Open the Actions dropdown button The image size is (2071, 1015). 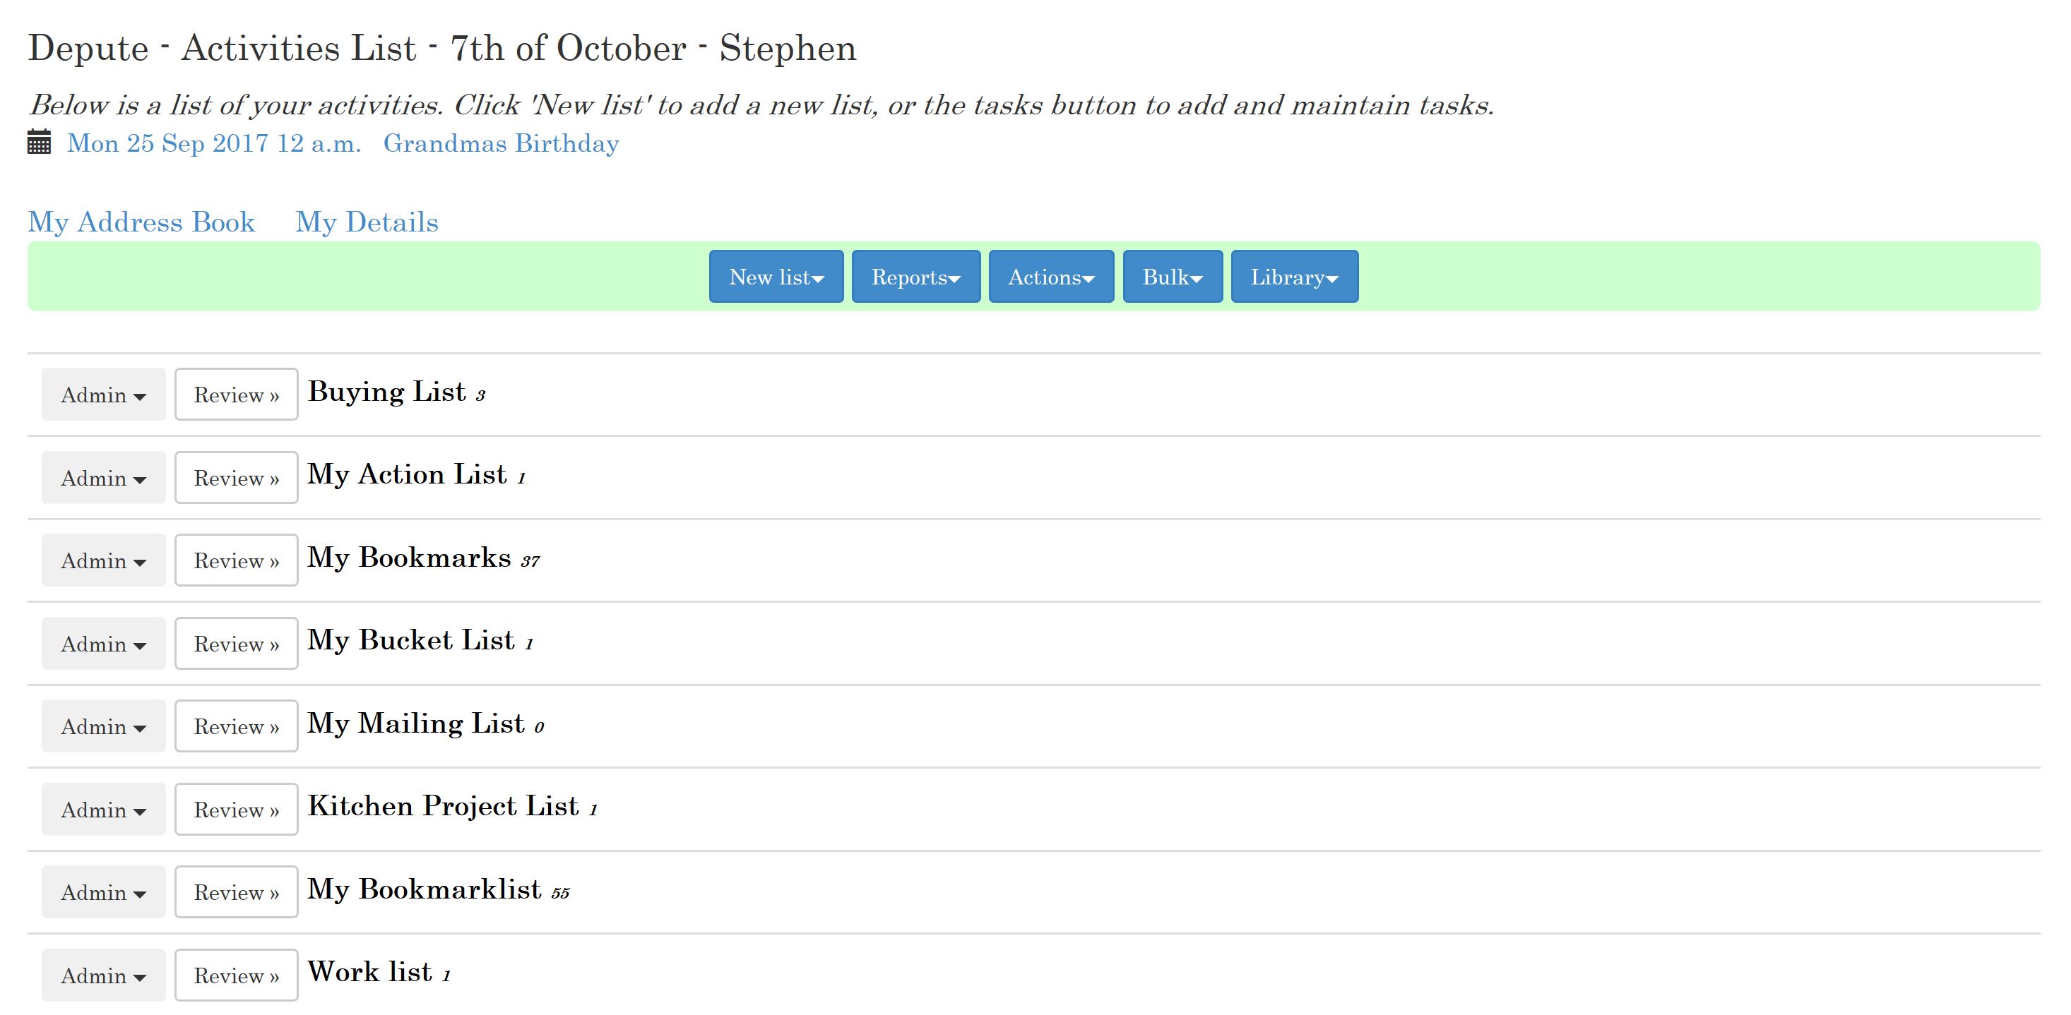click(x=1051, y=277)
